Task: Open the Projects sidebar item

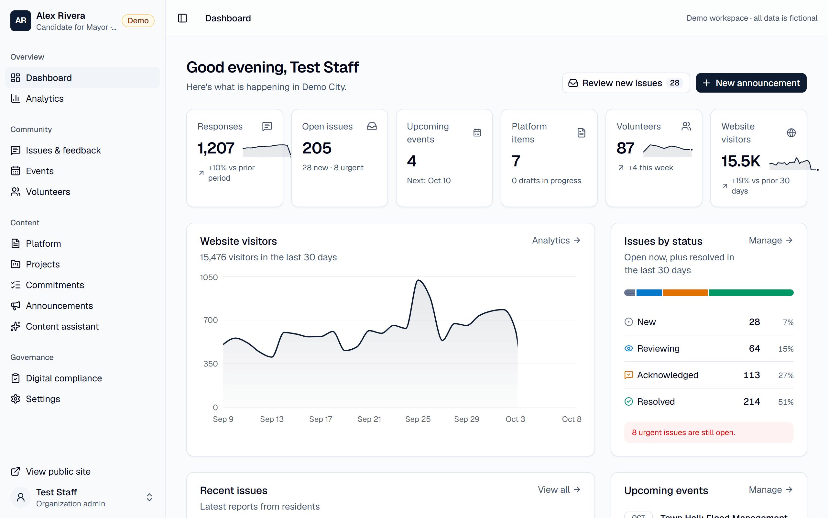Action: [x=82, y=264]
